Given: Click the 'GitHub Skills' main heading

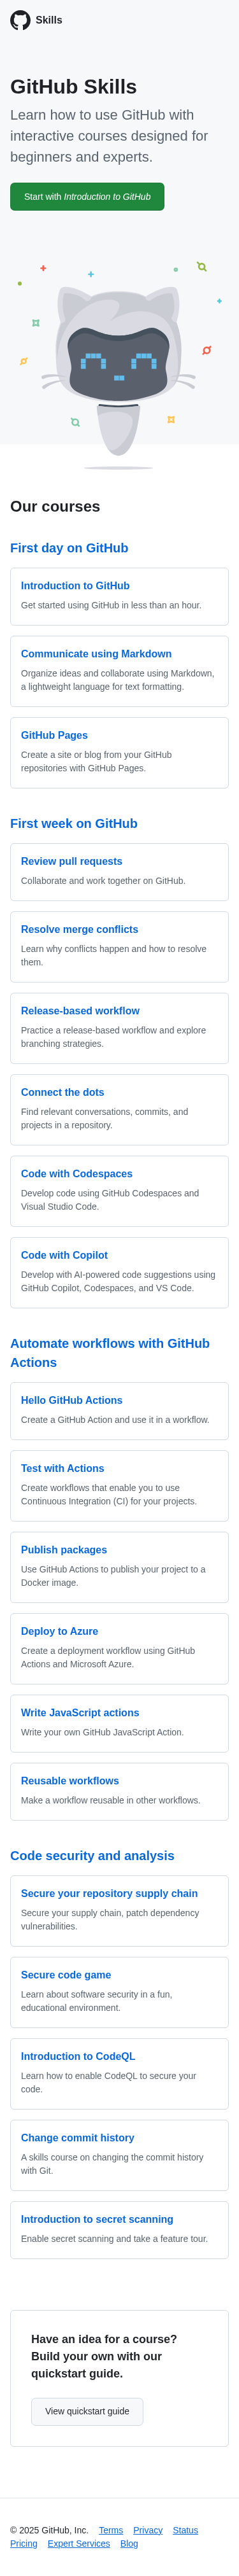Looking at the screenshot, I should point(73,87).
